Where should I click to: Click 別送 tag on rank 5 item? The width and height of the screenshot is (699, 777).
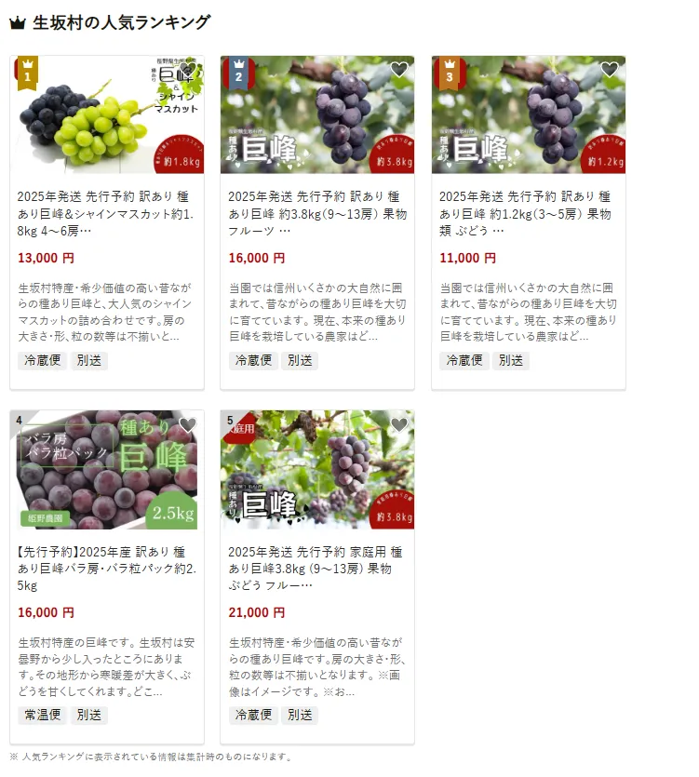tap(300, 715)
